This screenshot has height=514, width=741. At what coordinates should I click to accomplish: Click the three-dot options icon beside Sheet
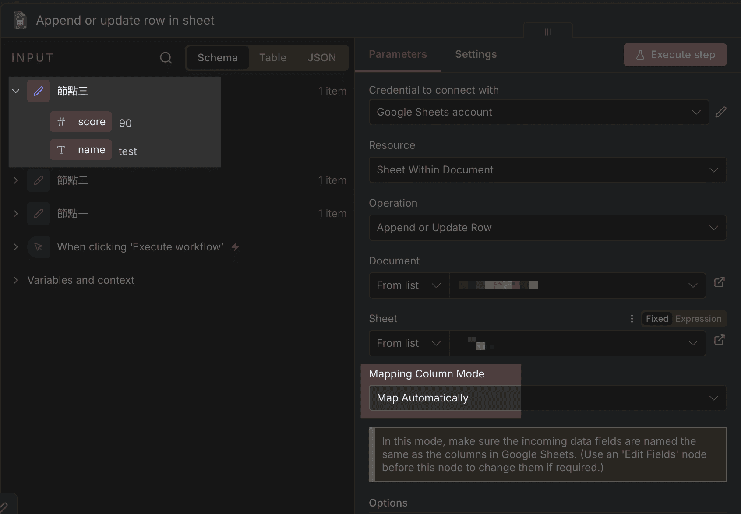point(632,319)
